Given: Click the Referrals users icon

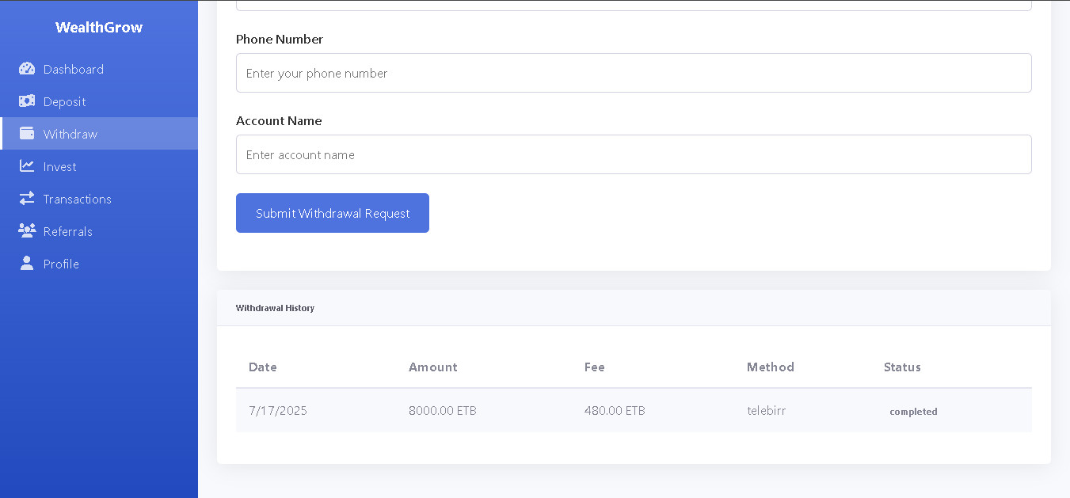Looking at the screenshot, I should tap(27, 231).
